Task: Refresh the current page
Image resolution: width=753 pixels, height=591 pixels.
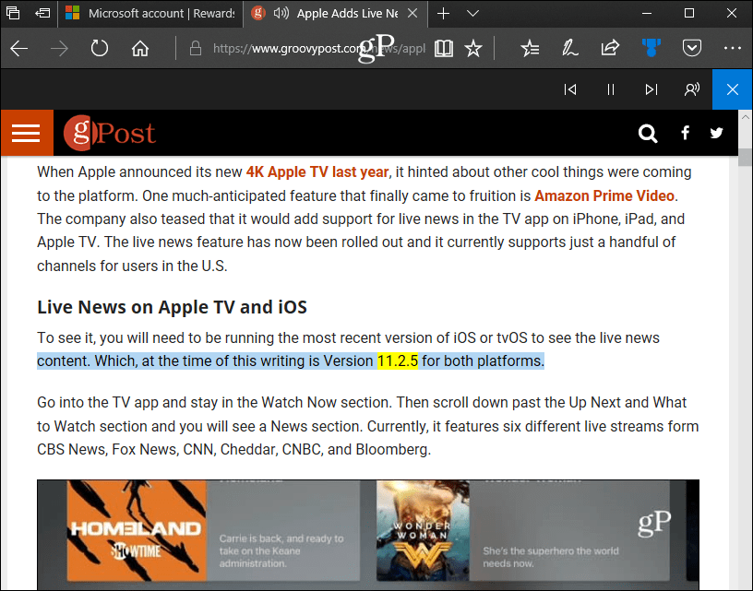Action: 100,48
